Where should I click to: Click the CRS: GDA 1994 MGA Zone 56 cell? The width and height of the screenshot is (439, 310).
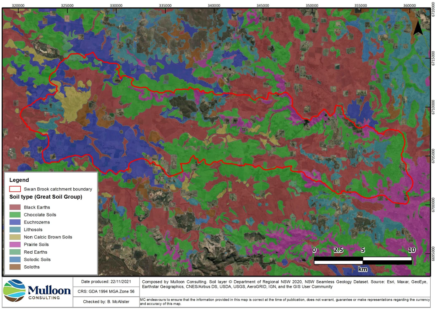click(106, 291)
